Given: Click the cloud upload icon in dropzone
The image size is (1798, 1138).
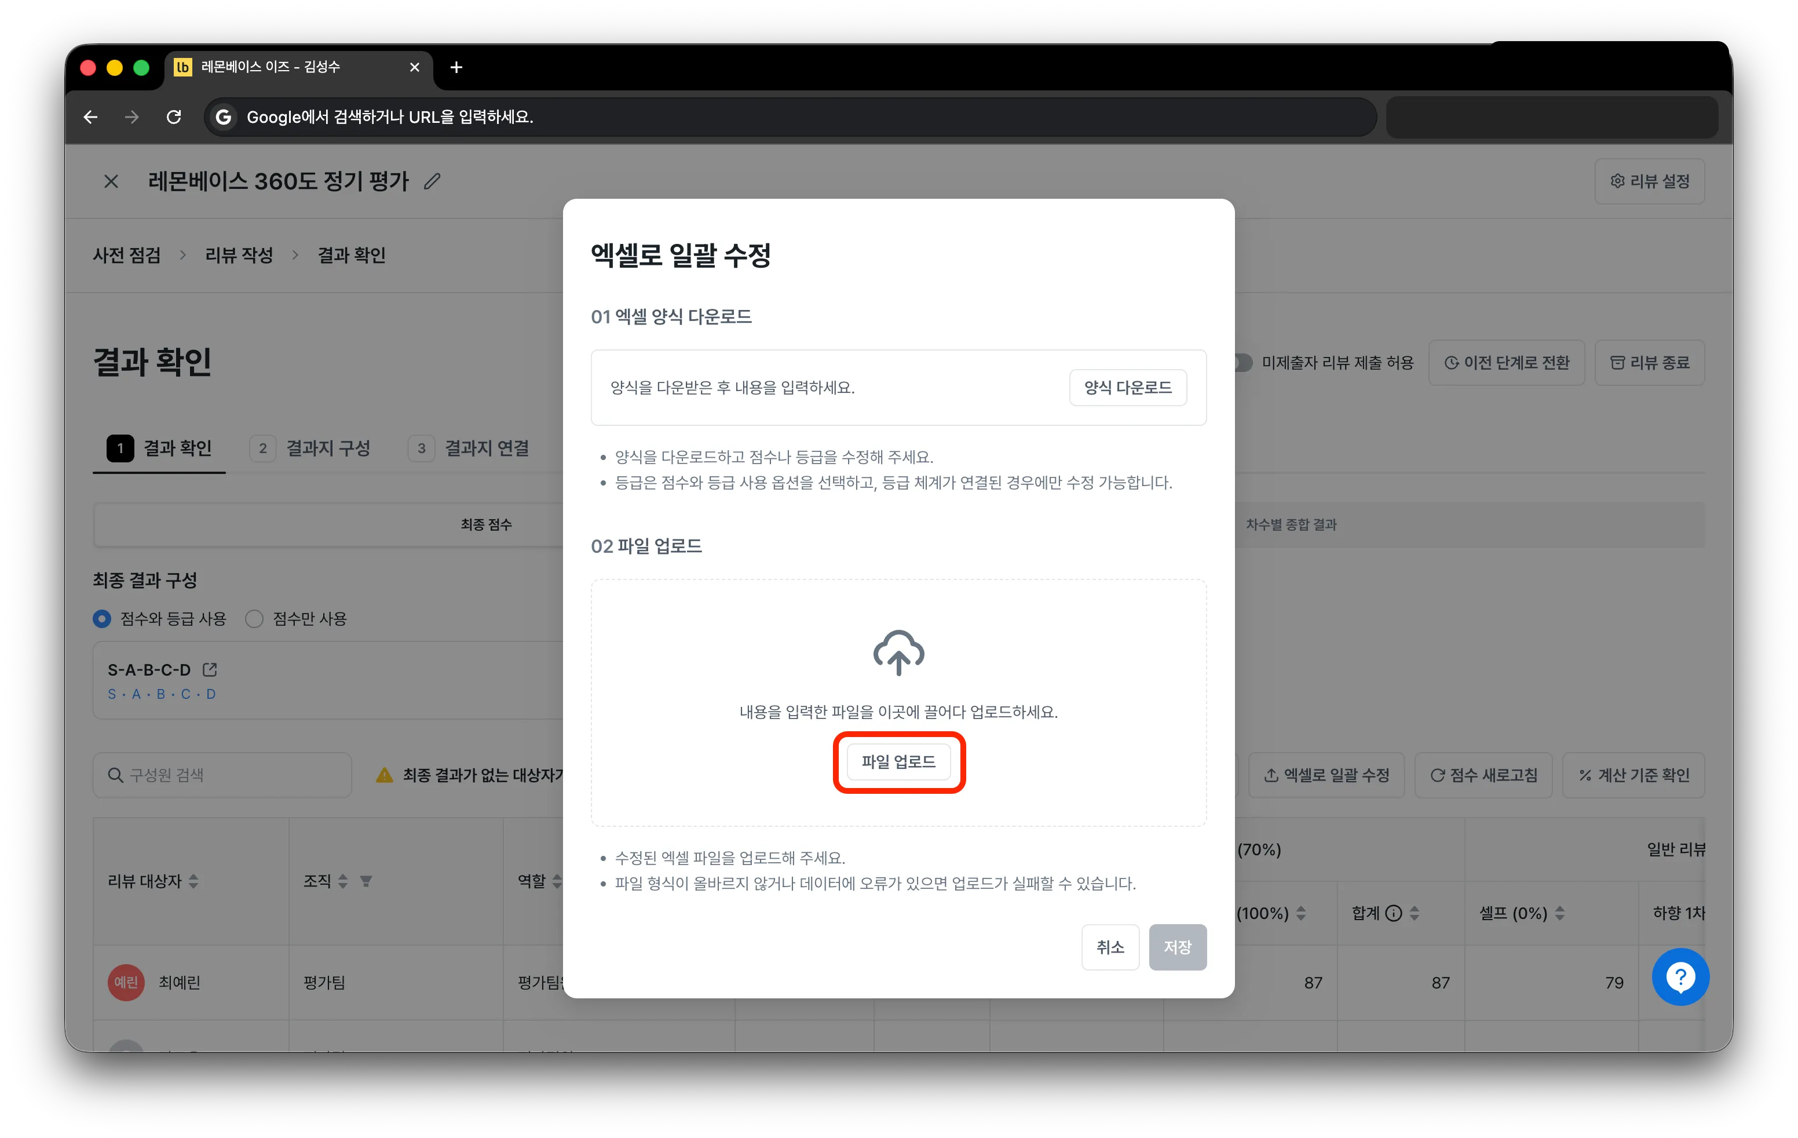Looking at the screenshot, I should coord(898,652).
